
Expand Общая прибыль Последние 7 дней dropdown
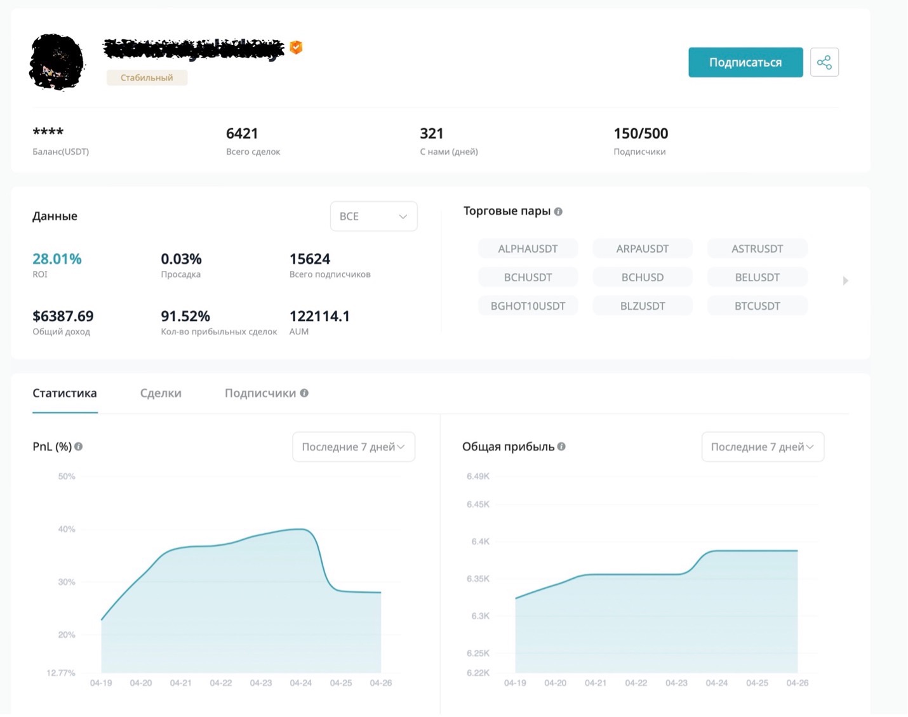(763, 447)
